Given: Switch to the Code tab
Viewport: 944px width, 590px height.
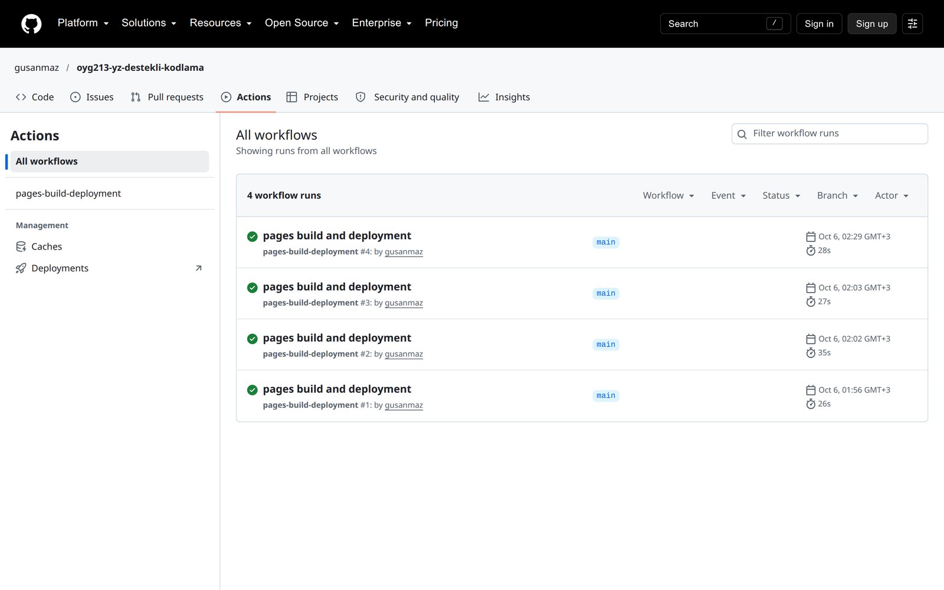Looking at the screenshot, I should click(35, 97).
